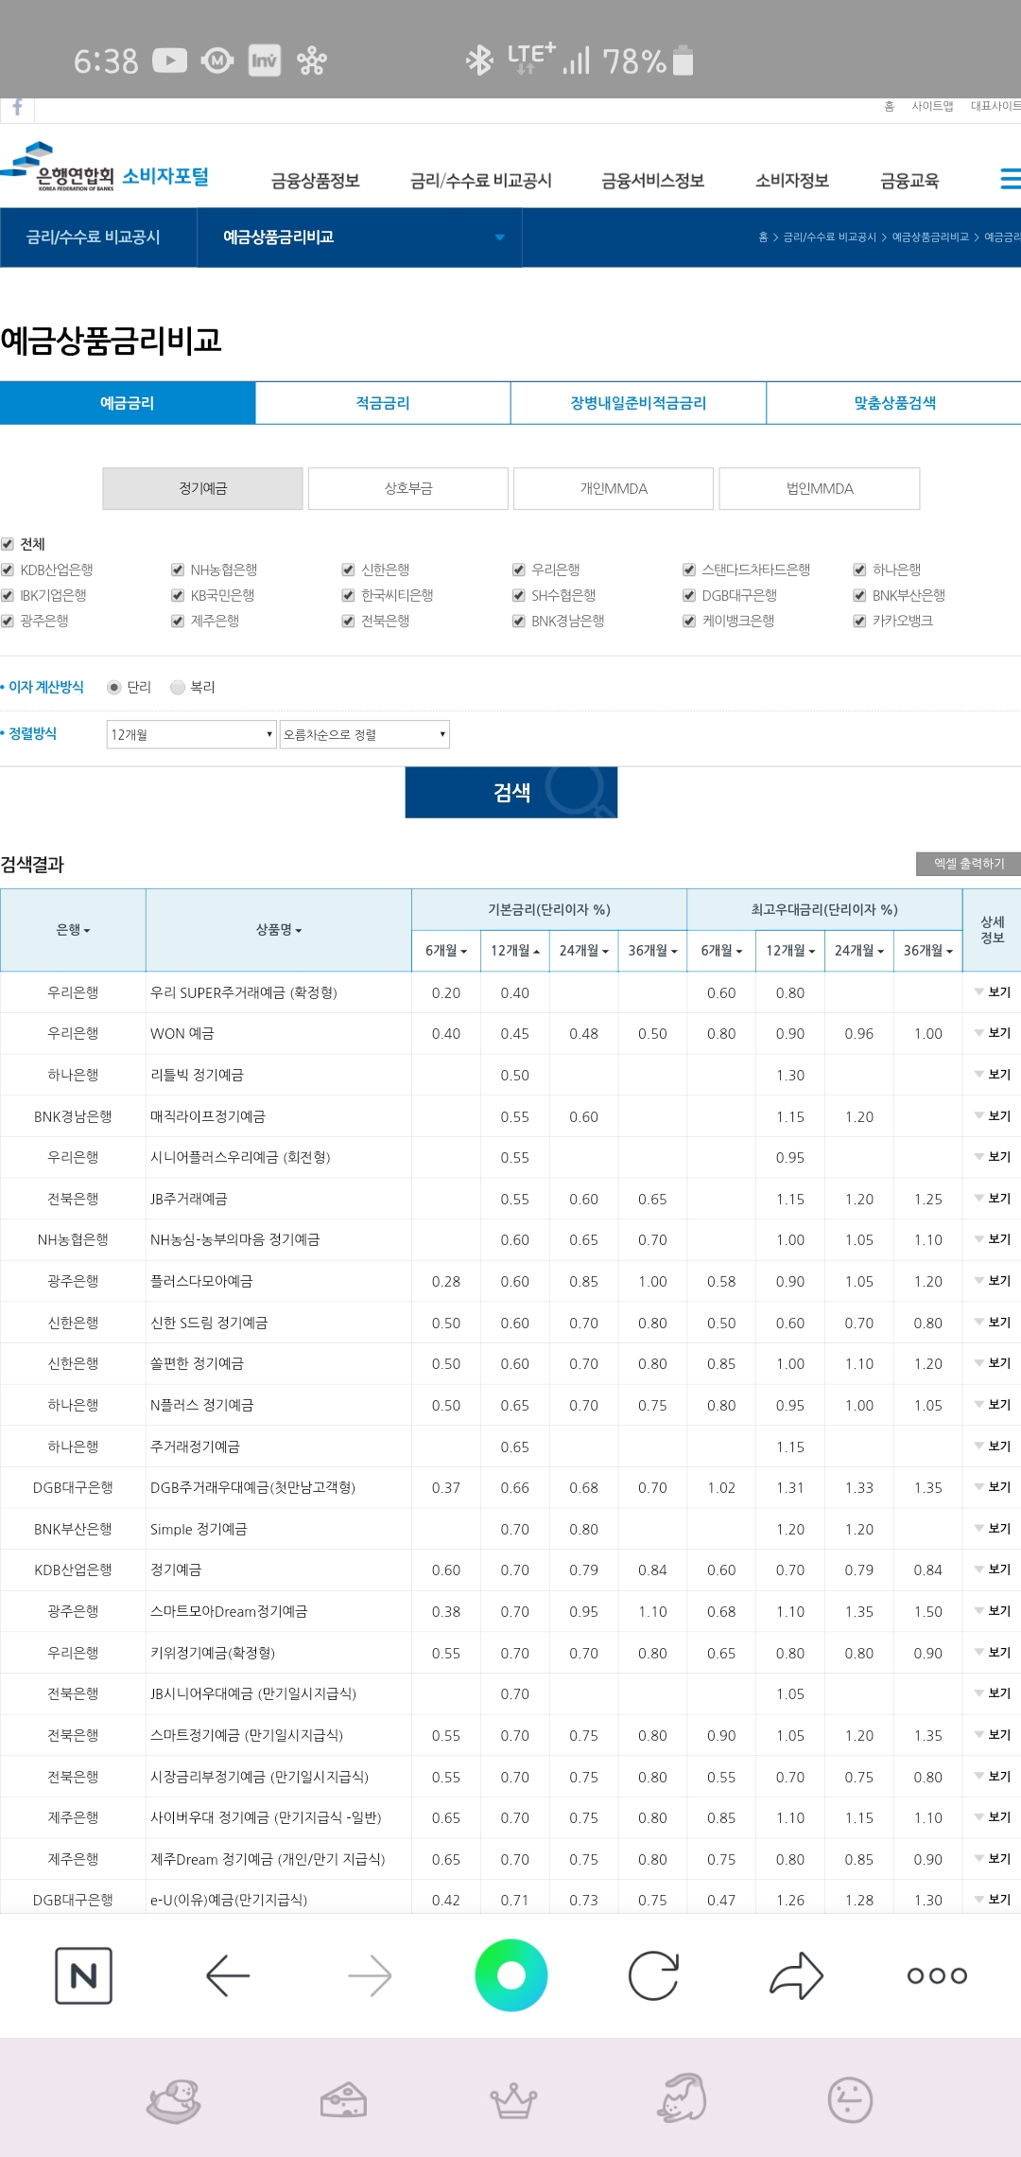Open 금융상품정보 menu
This screenshot has width=1021, height=2157.
click(x=316, y=181)
